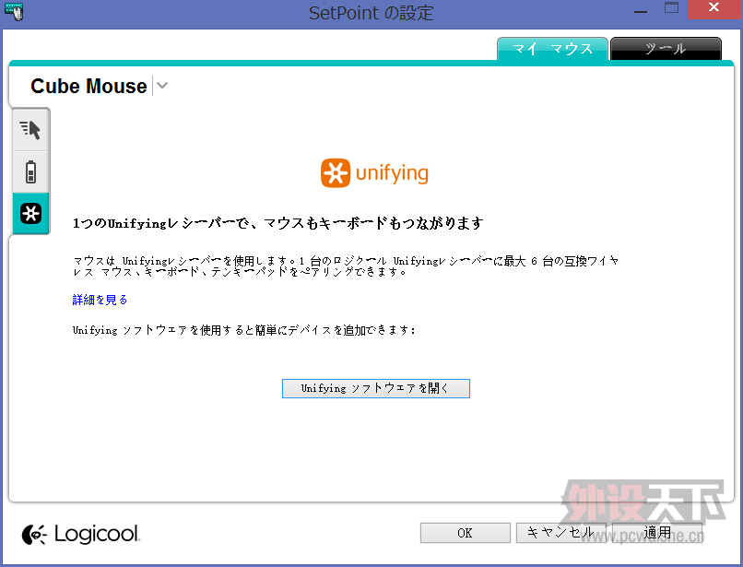
Task: Click the heading 1つのUnifyingレシーバーで
Action: (277, 223)
